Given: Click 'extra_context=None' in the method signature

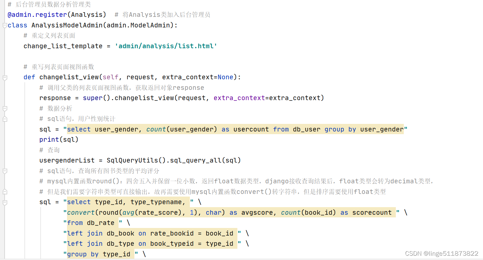Looking at the screenshot, I should pos(198,77).
